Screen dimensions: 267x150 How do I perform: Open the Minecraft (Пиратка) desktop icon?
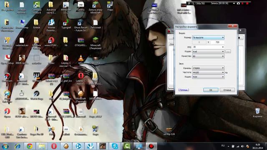tap(81, 96)
